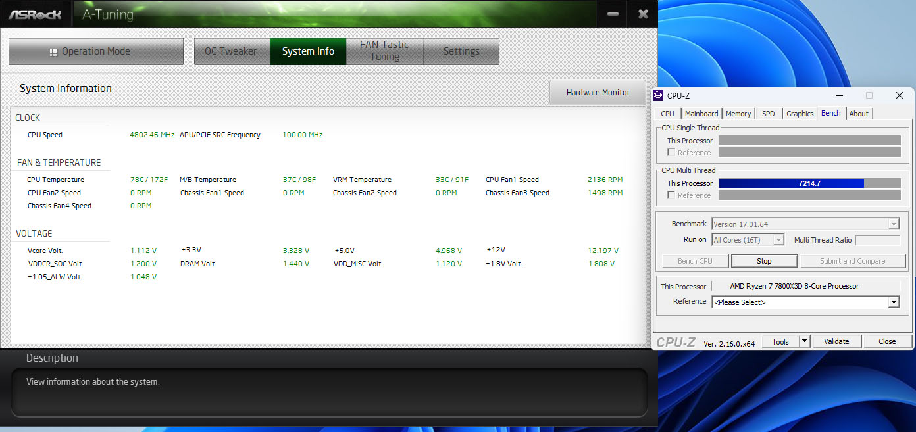
Task: Open the Hardware Monitor
Action: 598,93
